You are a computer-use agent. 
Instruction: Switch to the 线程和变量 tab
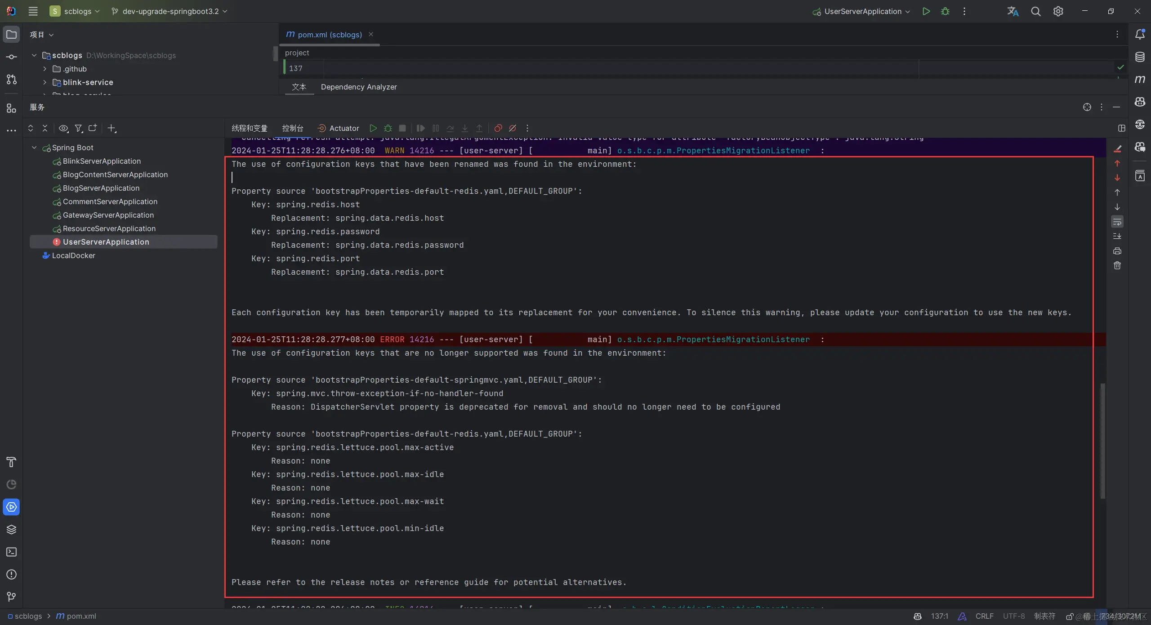pyautogui.click(x=249, y=128)
